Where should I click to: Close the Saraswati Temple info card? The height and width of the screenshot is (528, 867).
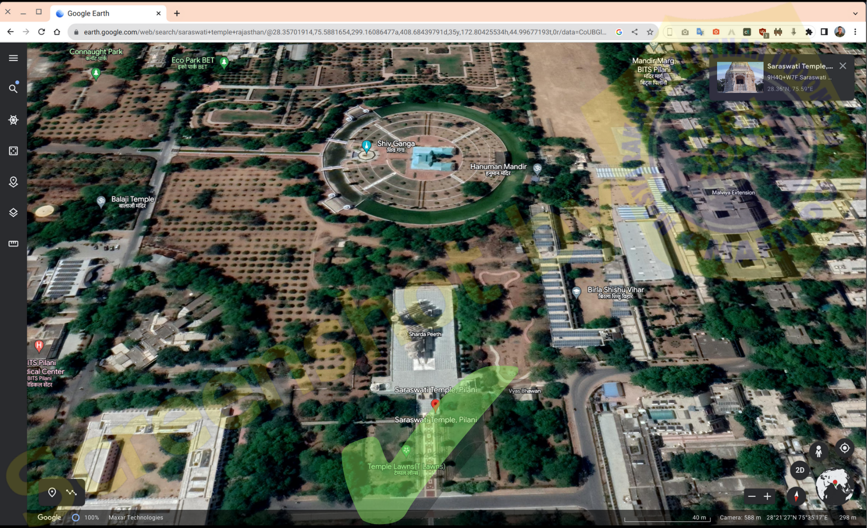843,66
